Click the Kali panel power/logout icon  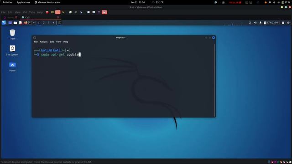coord(288,23)
